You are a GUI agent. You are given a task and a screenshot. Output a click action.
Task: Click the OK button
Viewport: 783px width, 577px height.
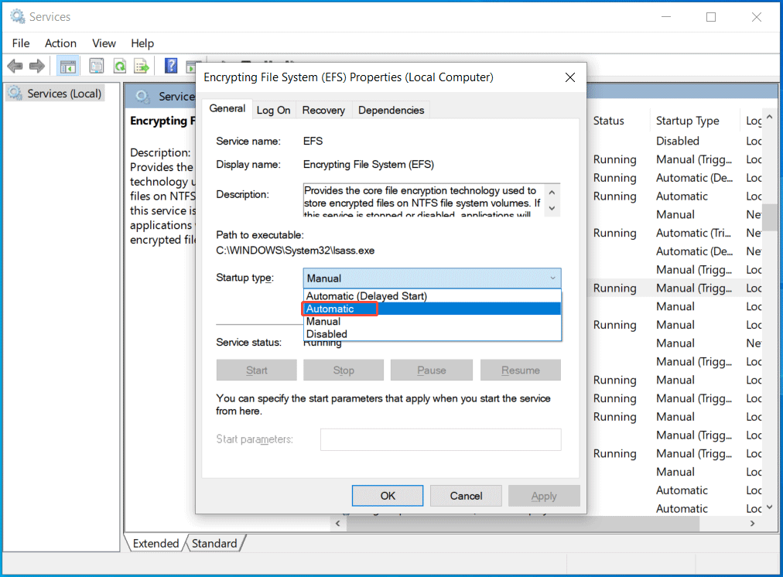click(x=387, y=495)
